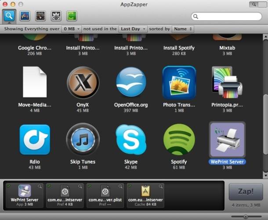
Task: Open the Dashboard widgets view icon
Action: (40, 16)
